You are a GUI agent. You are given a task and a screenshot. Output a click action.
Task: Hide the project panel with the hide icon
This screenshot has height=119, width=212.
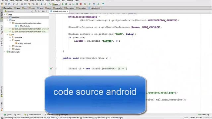coord(47,11)
